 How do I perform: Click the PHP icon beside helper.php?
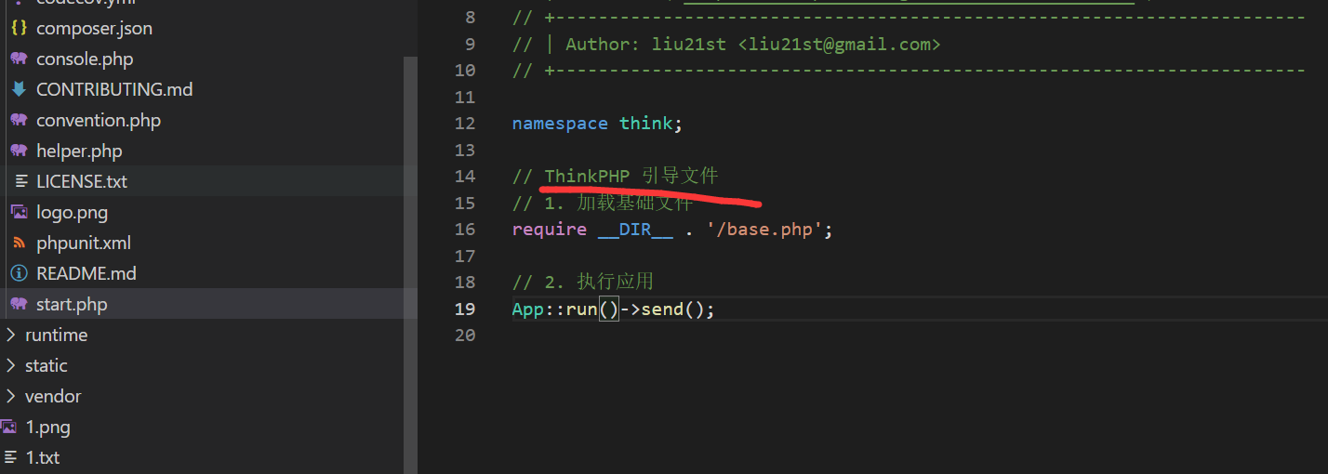tap(19, 151)
